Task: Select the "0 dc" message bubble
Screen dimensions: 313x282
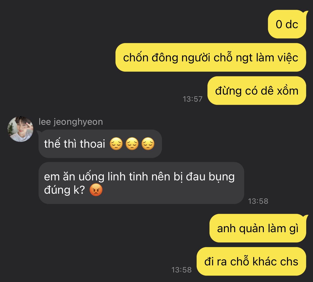Action: click(287, 24)
